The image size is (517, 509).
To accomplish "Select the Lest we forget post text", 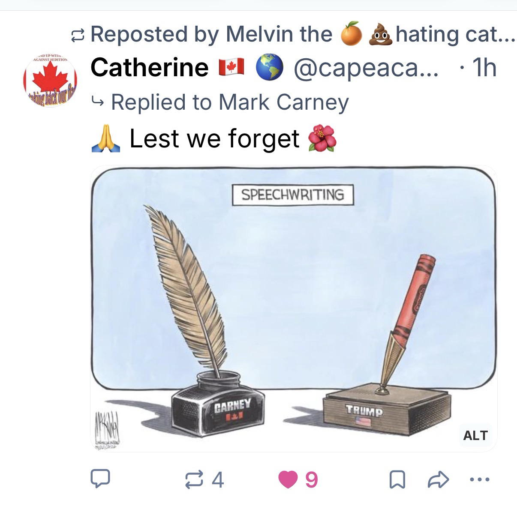I will [214, 139].
